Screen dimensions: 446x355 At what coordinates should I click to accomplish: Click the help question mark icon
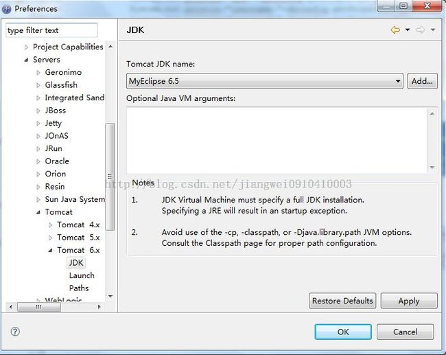(x=15, y=332)
